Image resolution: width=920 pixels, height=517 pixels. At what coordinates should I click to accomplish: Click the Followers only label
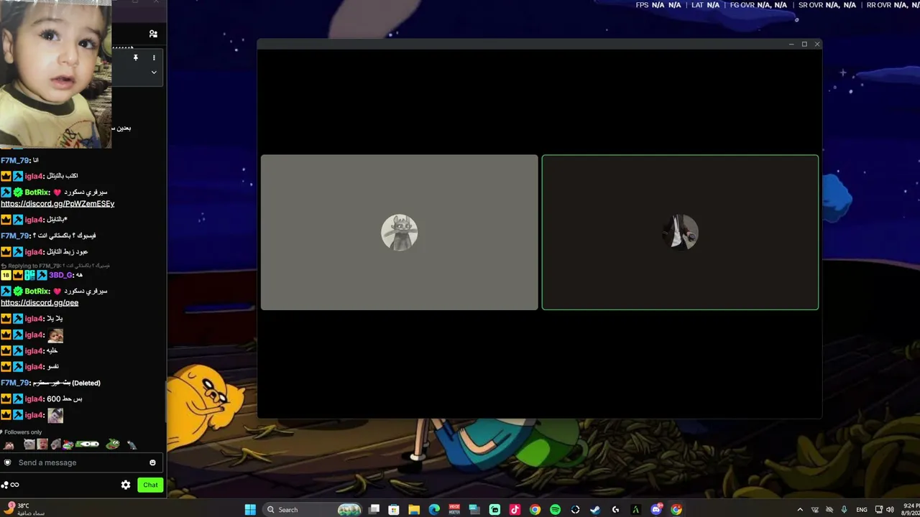23,432
